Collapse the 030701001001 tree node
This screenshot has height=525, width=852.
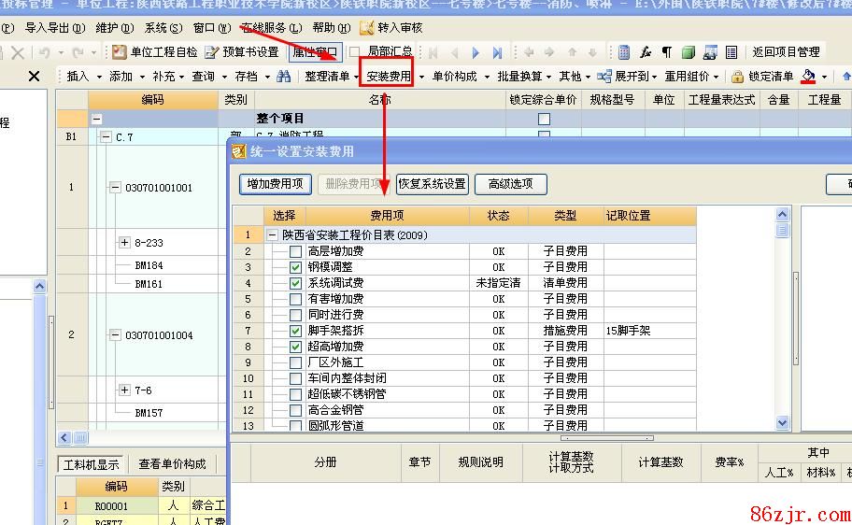pos(115,188)
